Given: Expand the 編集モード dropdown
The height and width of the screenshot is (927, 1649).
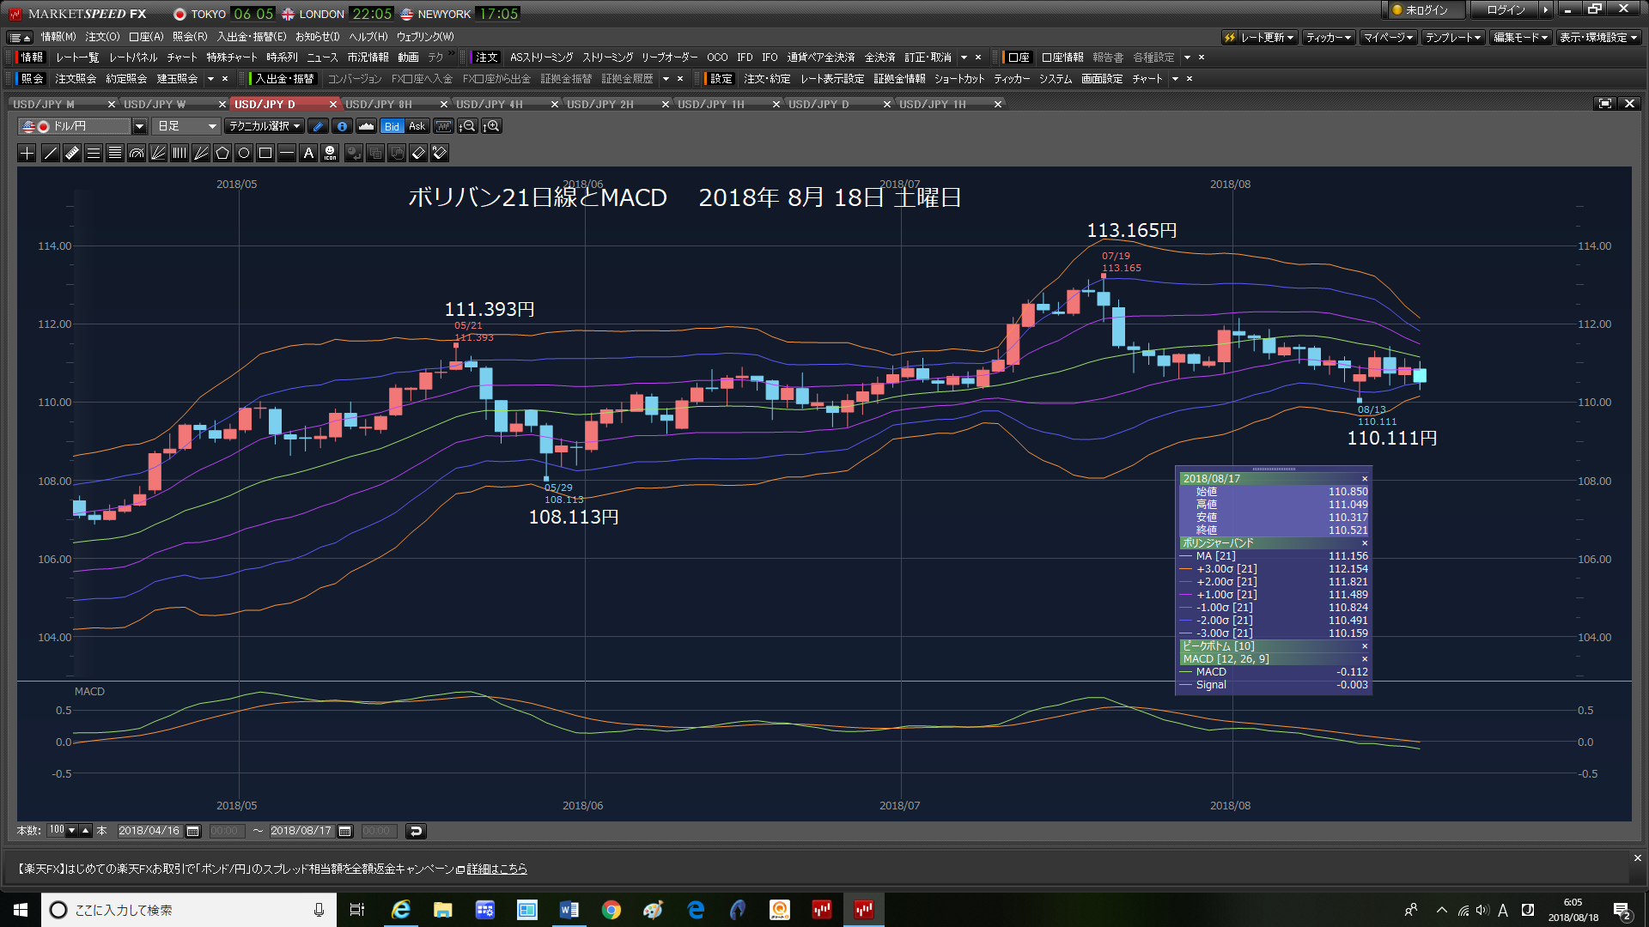Looking at the screenshot, I should click(x=1520, y=37).
